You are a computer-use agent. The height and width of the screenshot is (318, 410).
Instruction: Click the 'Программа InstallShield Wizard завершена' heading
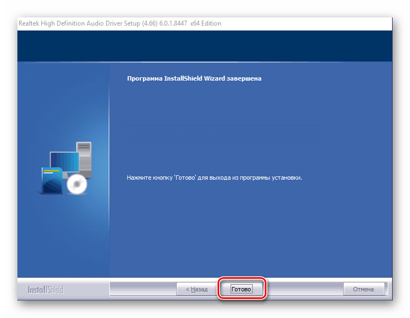(x=194, y=78)
